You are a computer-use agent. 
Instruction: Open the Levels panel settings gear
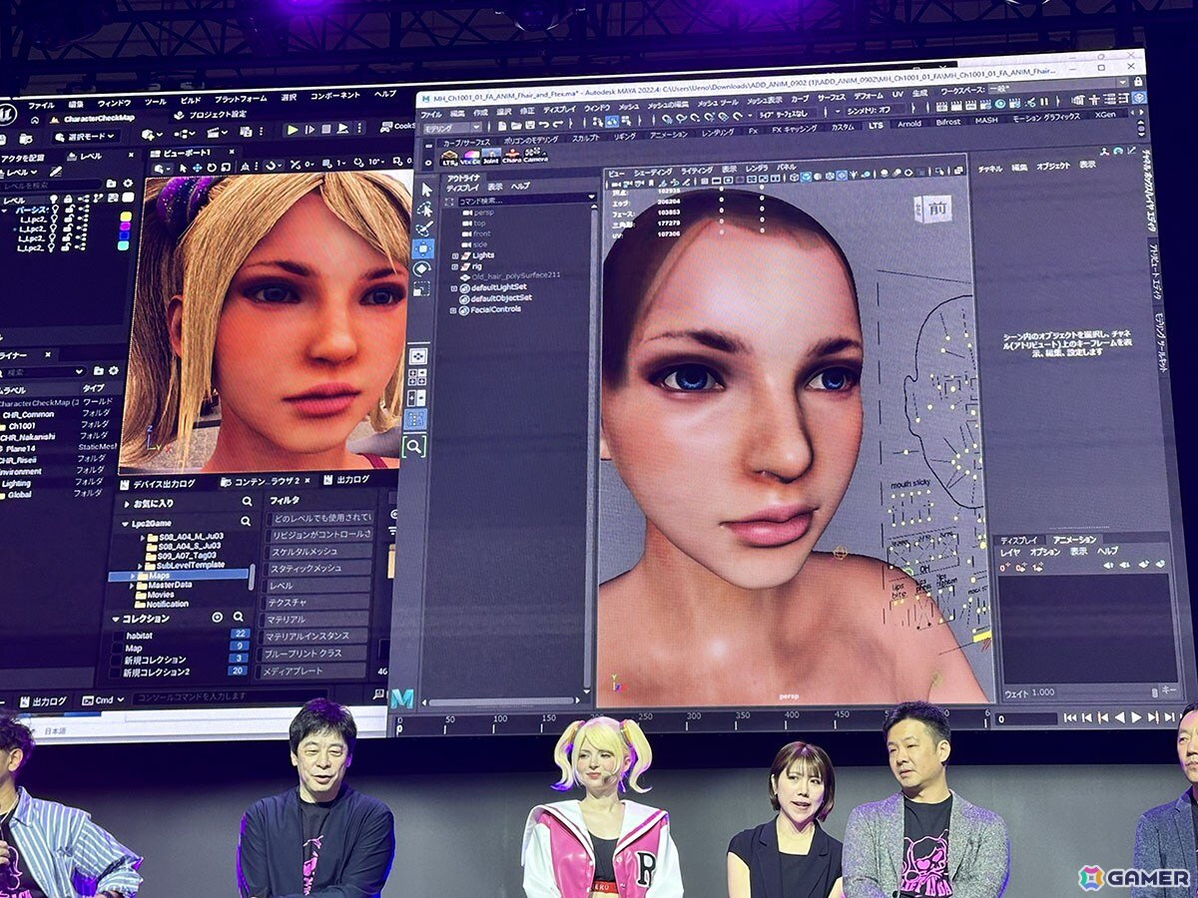(x=128, y=184)
